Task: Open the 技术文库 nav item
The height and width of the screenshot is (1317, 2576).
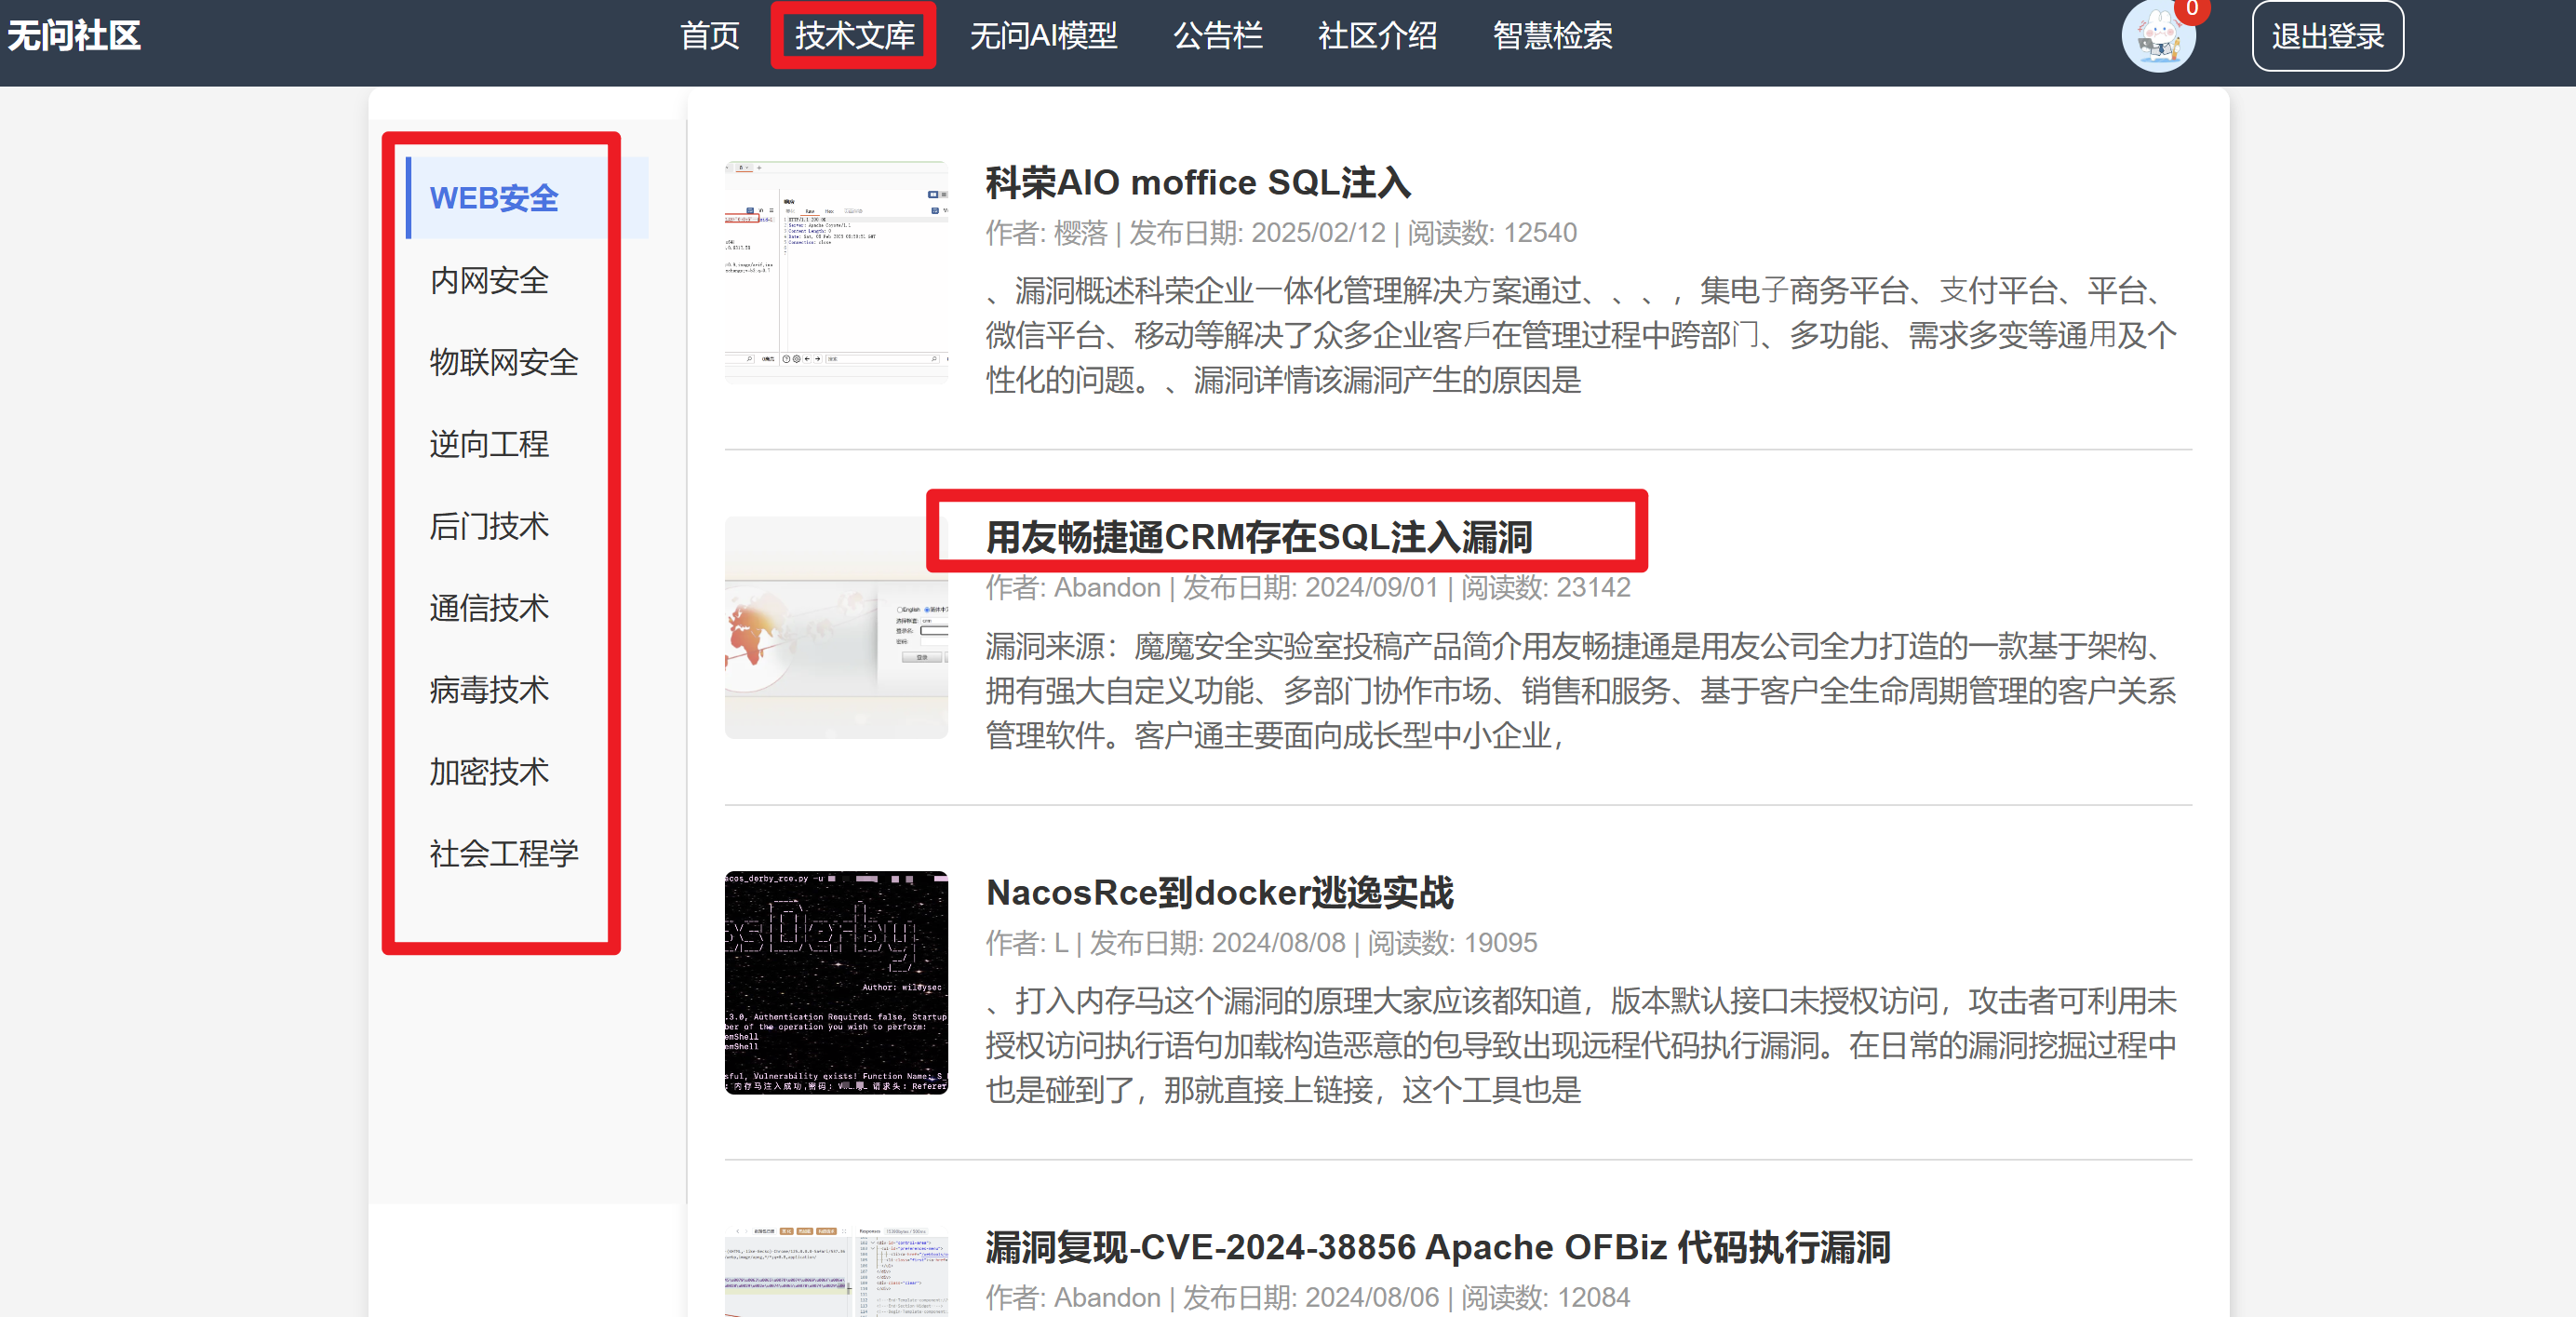Action: pos(854,36)
